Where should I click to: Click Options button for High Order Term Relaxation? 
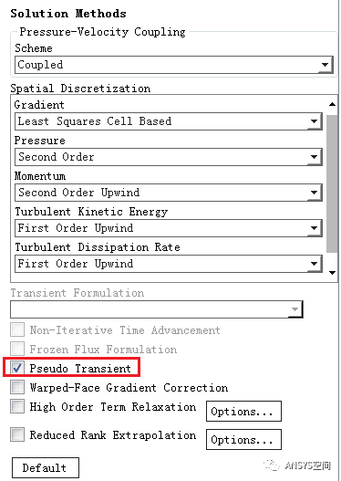click(243, 412)
